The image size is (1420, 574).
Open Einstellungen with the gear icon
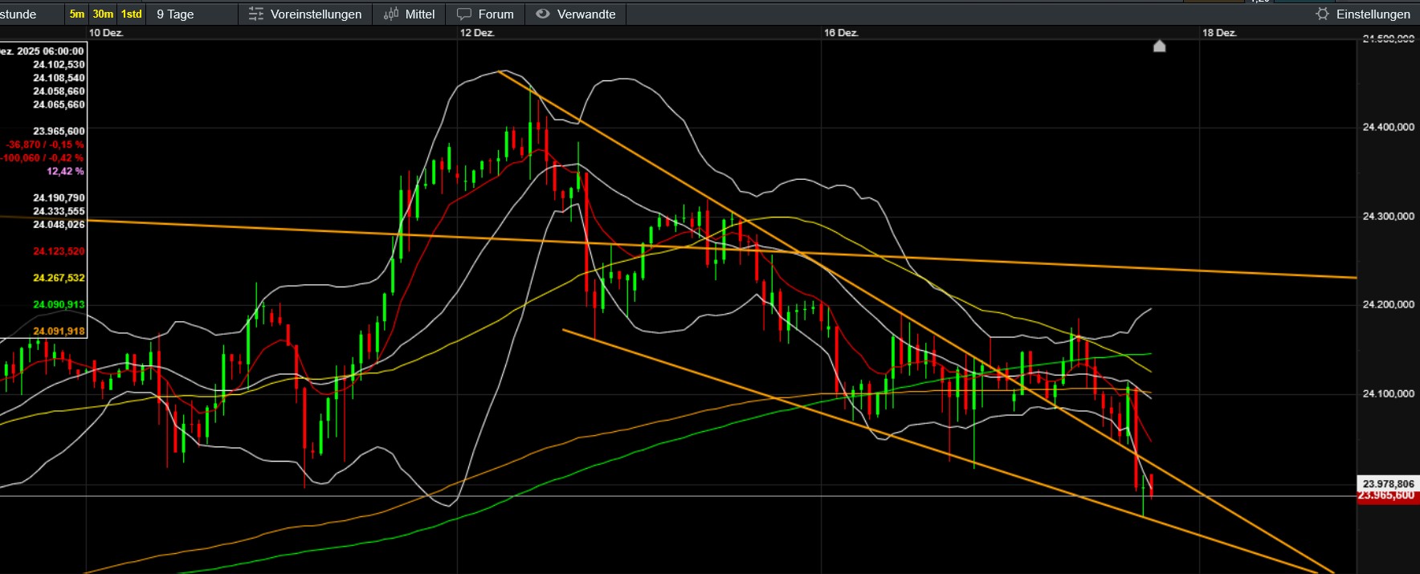1322,14
